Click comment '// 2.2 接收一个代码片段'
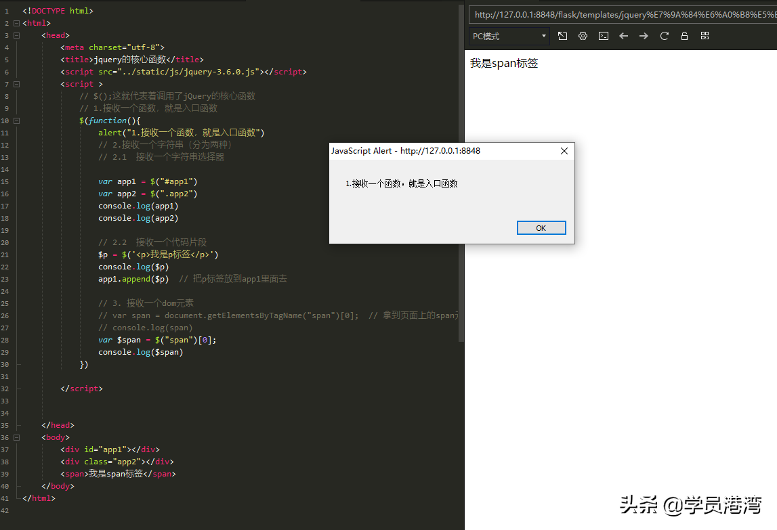Viewport: 777px width, 530px height. (152, 243)
